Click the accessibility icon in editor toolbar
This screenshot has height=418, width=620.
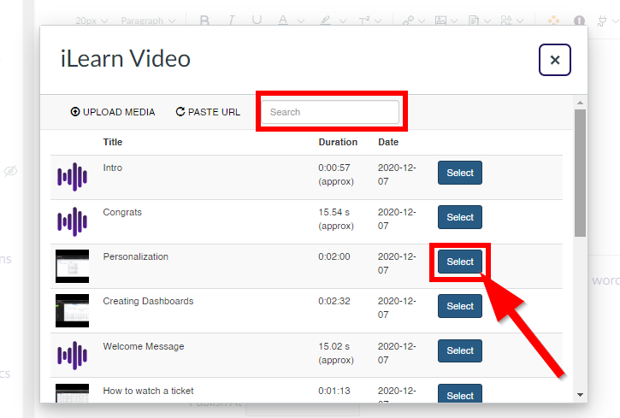579,21
